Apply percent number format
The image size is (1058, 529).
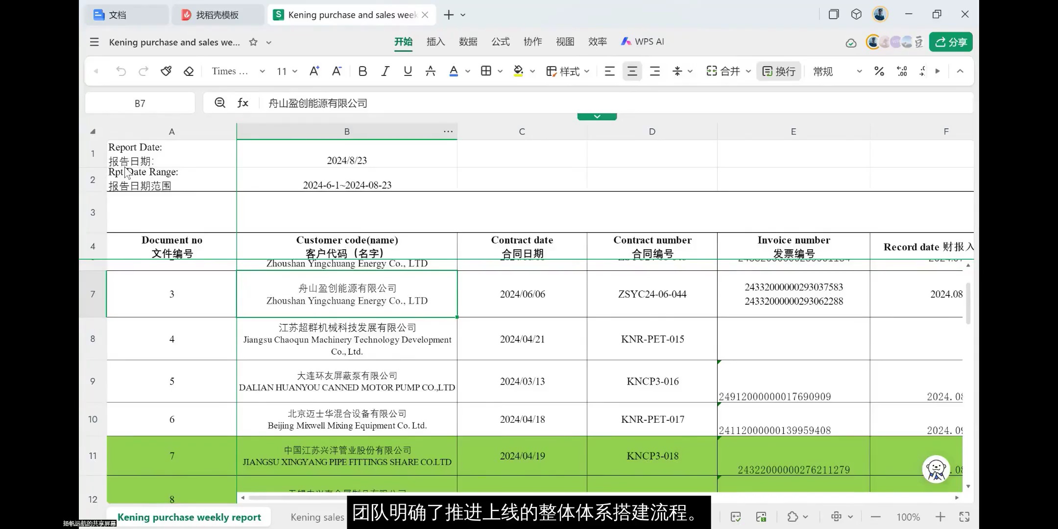coord(879,71)
